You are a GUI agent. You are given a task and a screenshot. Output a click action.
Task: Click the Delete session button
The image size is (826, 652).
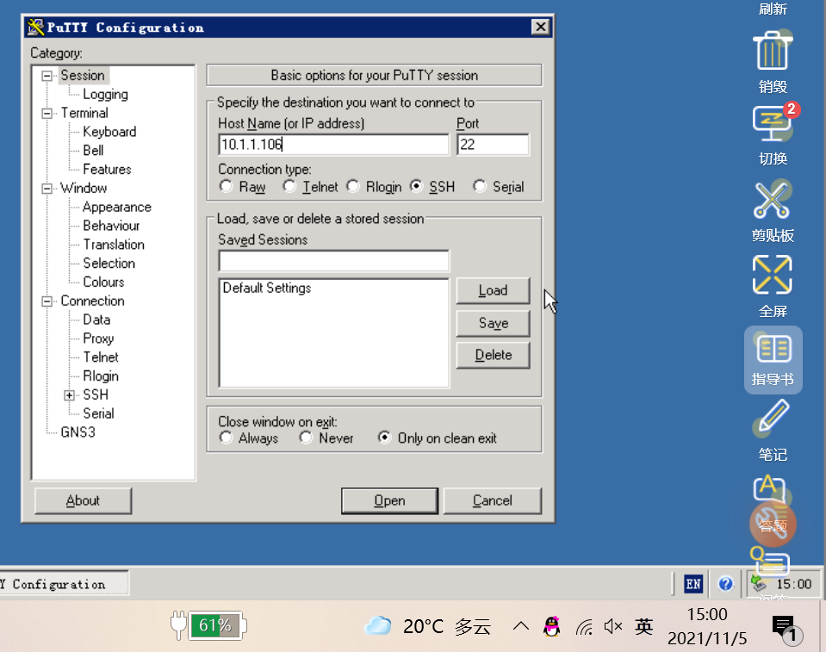(x=493, y=355)
